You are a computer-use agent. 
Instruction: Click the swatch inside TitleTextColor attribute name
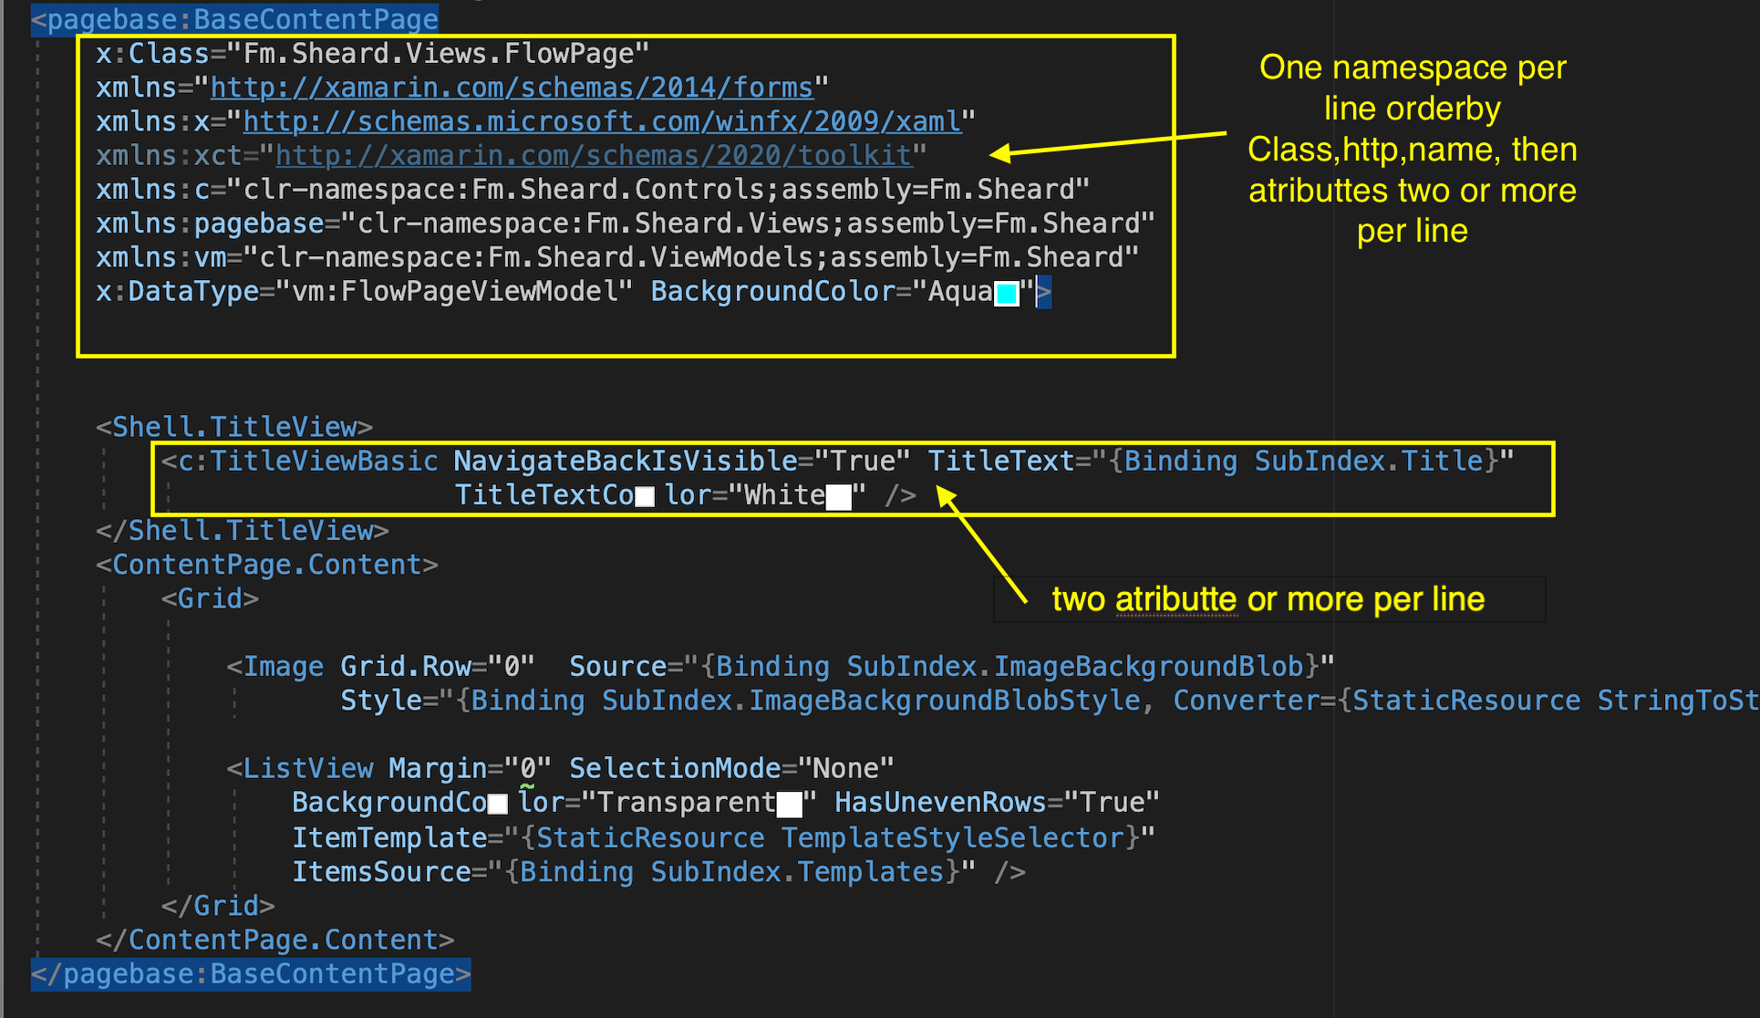pyautogui.click(x=644, y=494)
